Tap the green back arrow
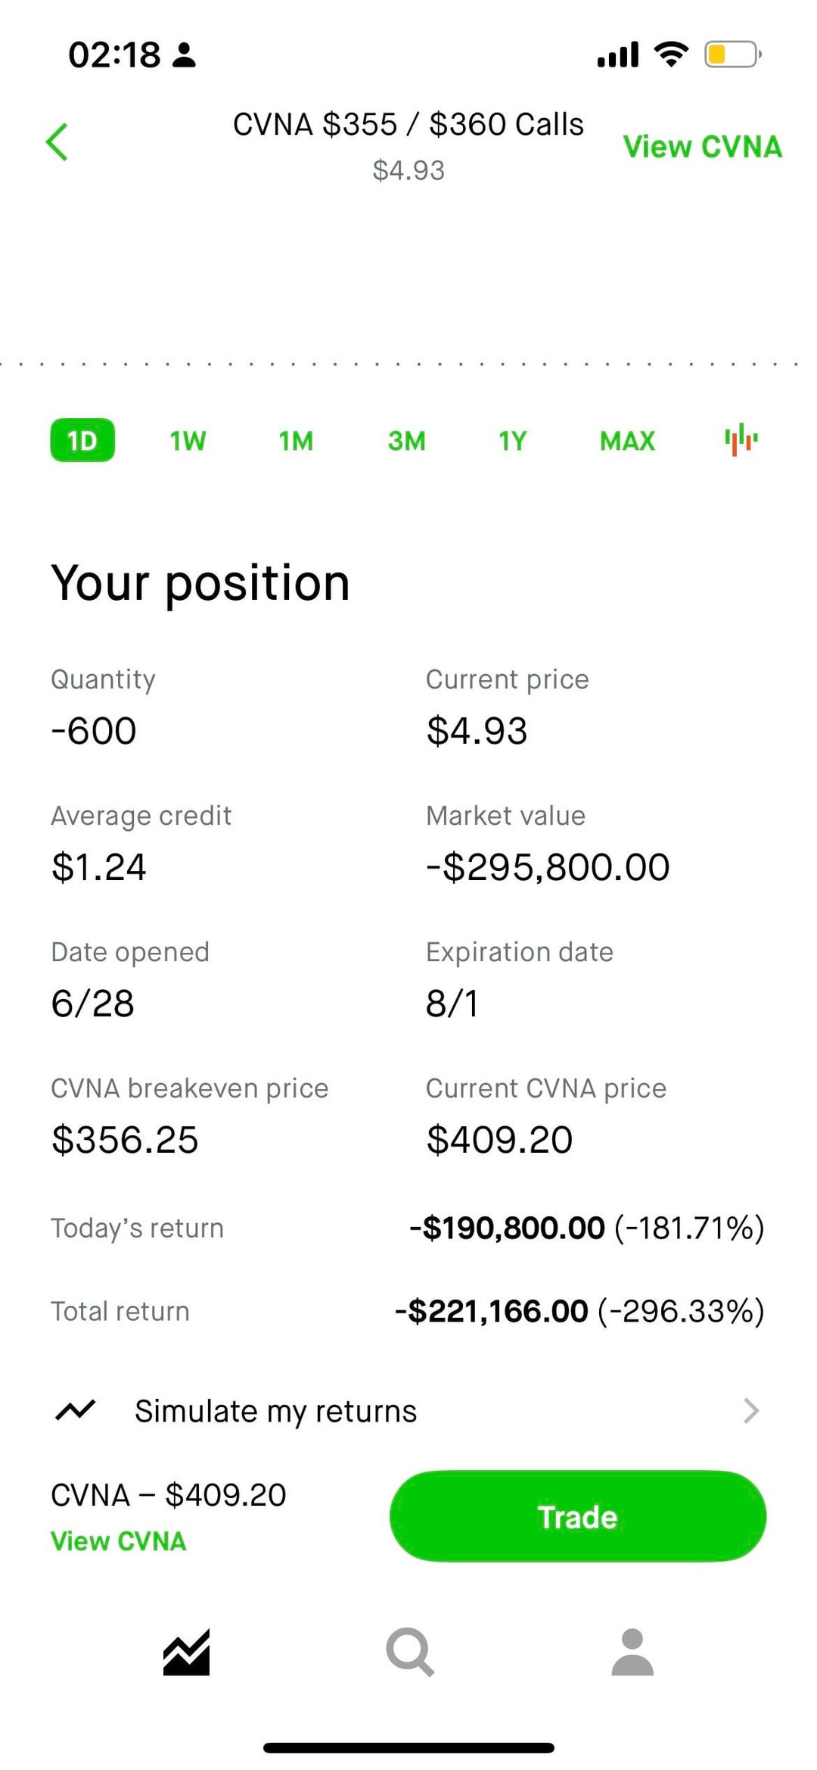Viewport: 817px width, 1770px height. coord(57,142)
